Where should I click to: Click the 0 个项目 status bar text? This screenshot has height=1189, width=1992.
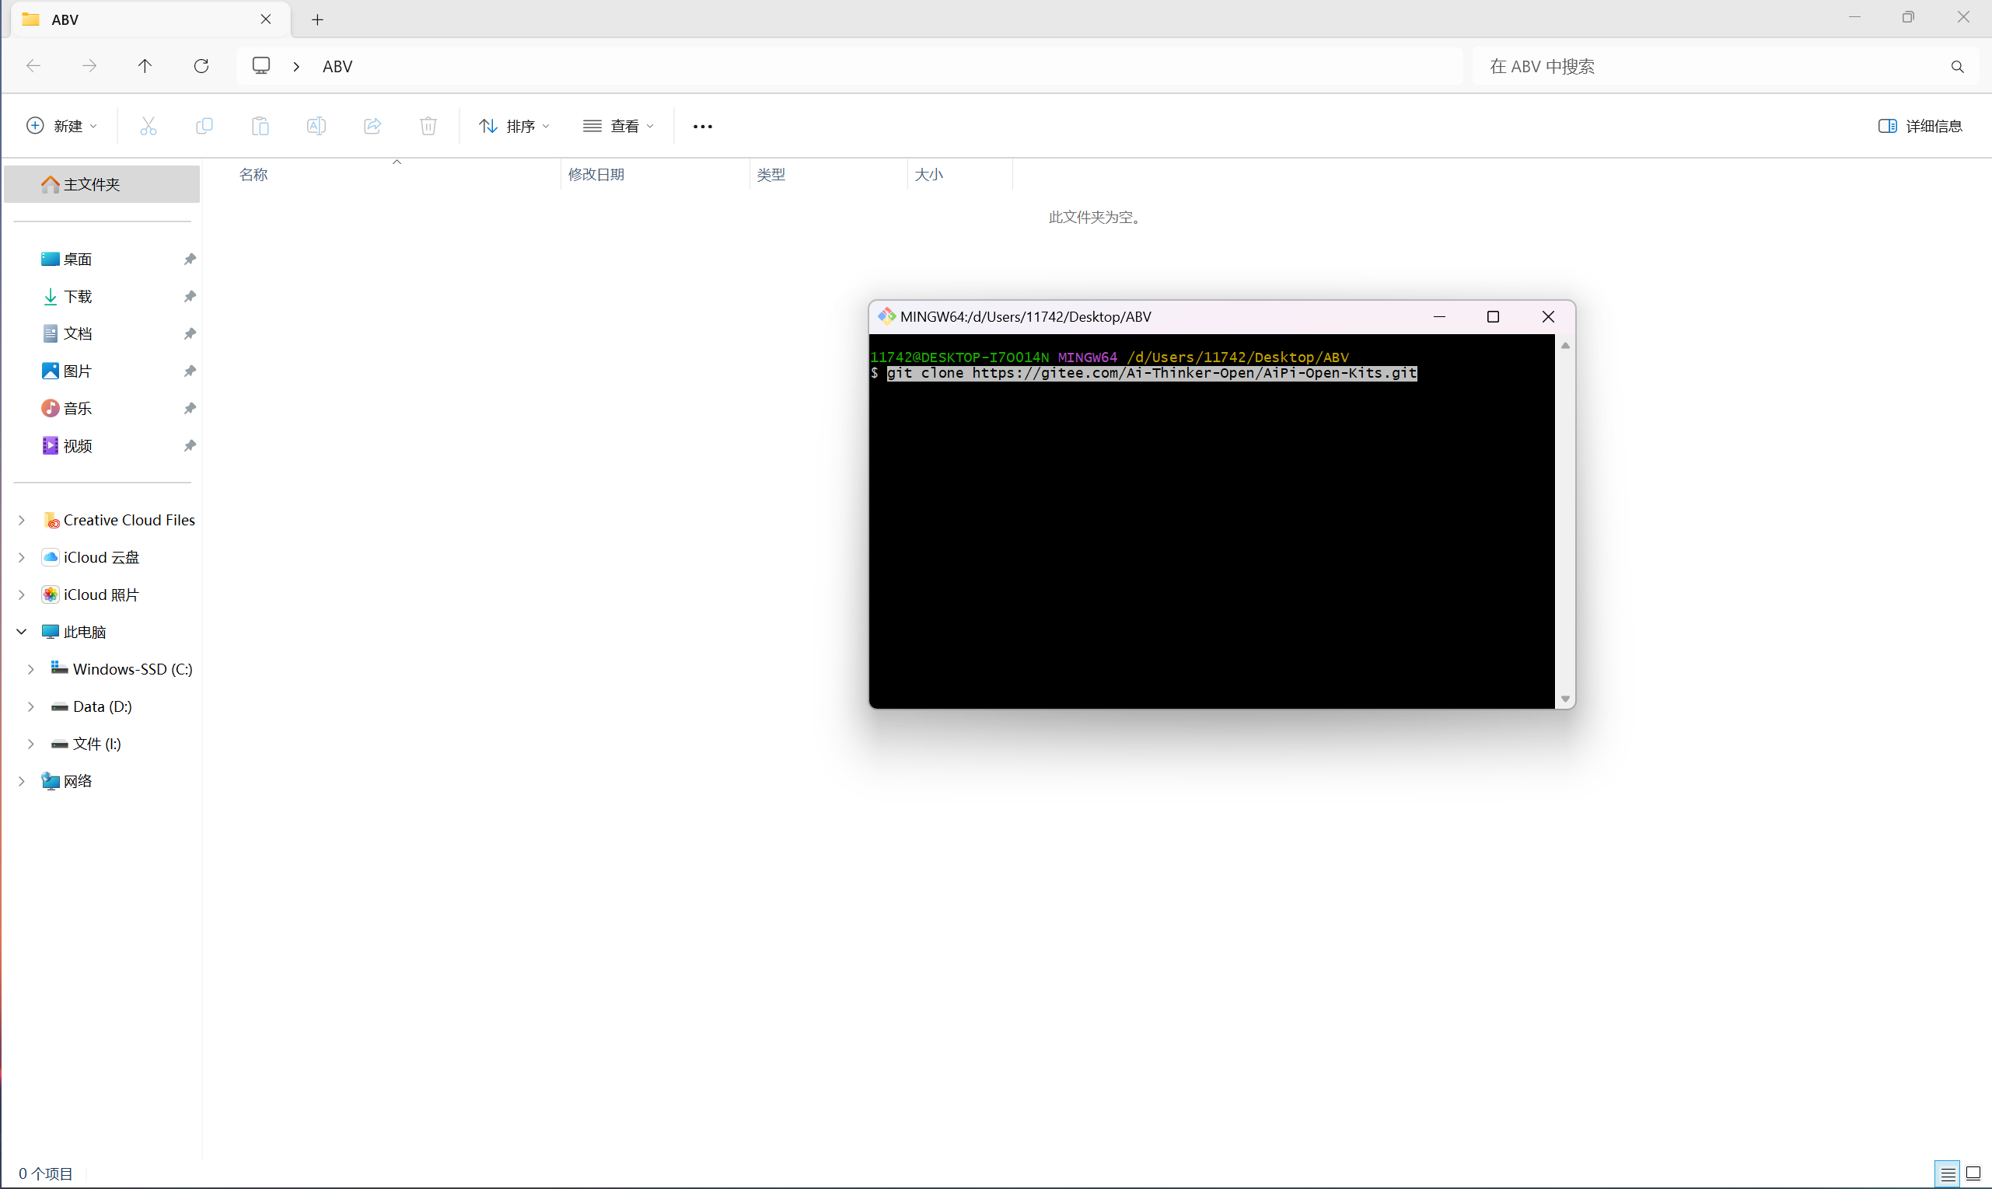point(46,1173)
